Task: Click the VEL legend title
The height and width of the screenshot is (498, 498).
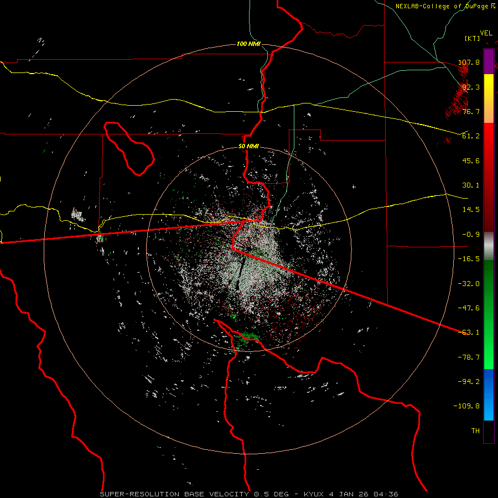Action: (486, 33)
